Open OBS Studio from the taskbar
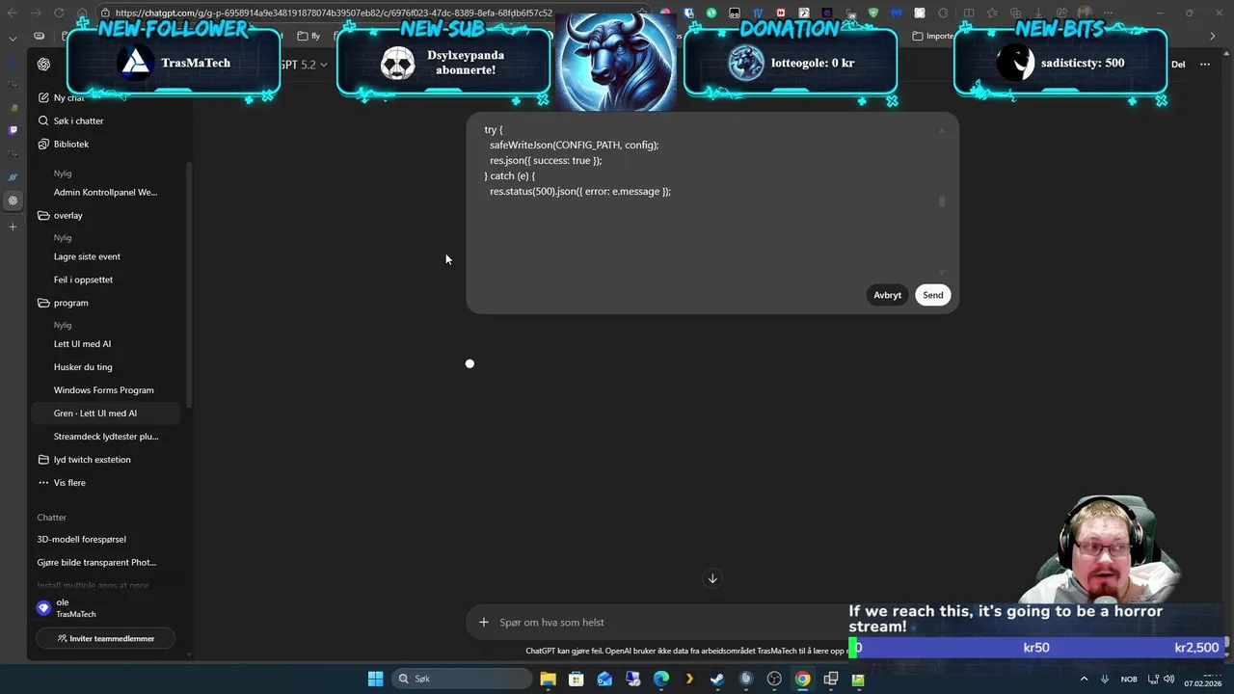Image resolution: width=1234 pixels, height=694 pixels. 774,679
